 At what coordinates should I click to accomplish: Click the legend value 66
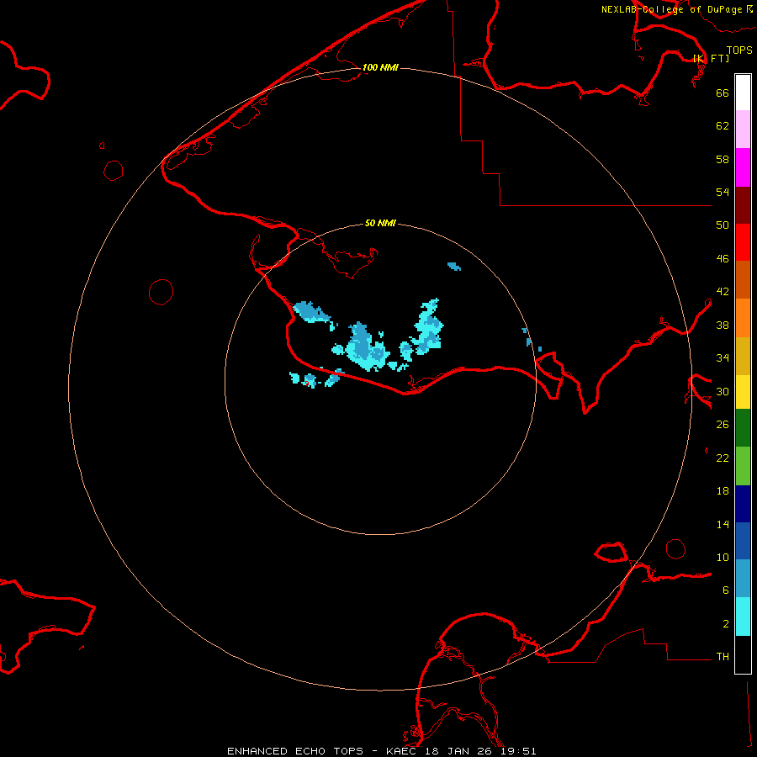point(723,93)
